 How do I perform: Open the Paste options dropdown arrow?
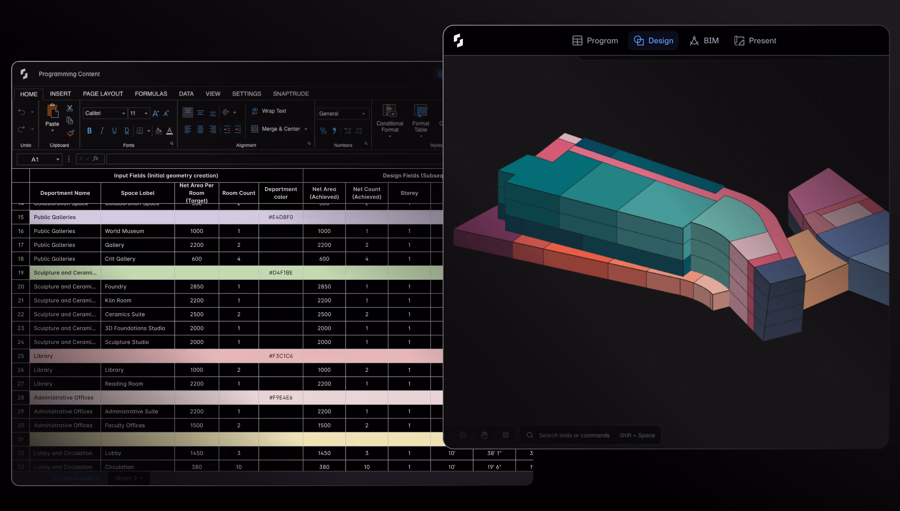[x=52, y=131]
